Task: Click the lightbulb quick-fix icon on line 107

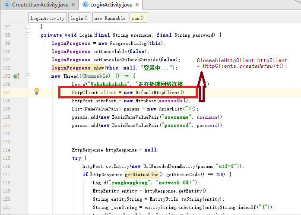Action: [x=37, y=91]
